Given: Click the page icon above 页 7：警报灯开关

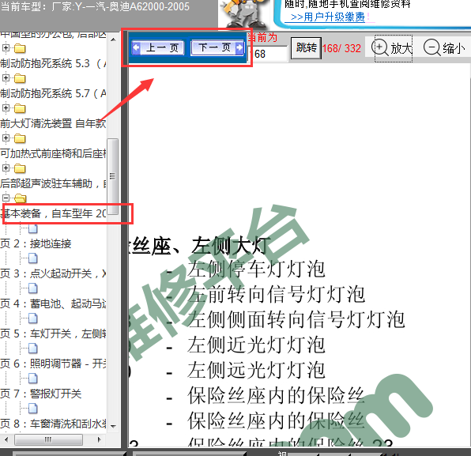Looking at the screenshot, I should pyautogui.click(x=32, y=379).
